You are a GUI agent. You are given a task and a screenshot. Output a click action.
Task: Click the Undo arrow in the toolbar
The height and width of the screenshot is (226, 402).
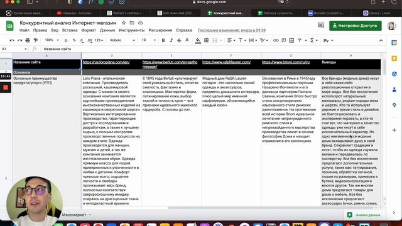click(12, 40)
